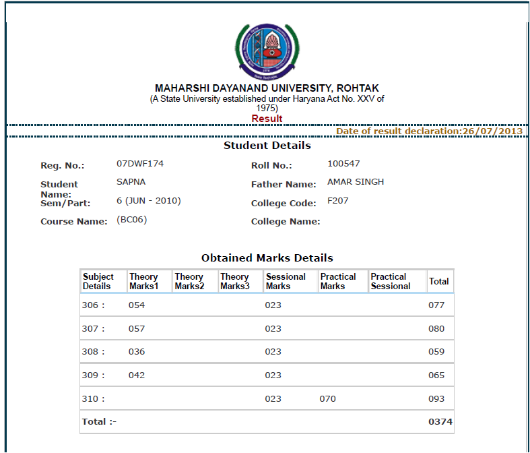Click total 077 for subject 306
The width and height of the screenshot is (530, 453).
pyautogui.click(x=436, y=305)
